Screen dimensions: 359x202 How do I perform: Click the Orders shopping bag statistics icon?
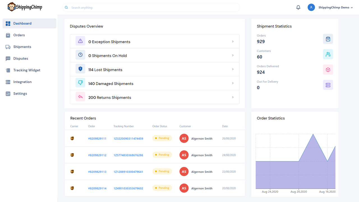(x=328, y=39)
